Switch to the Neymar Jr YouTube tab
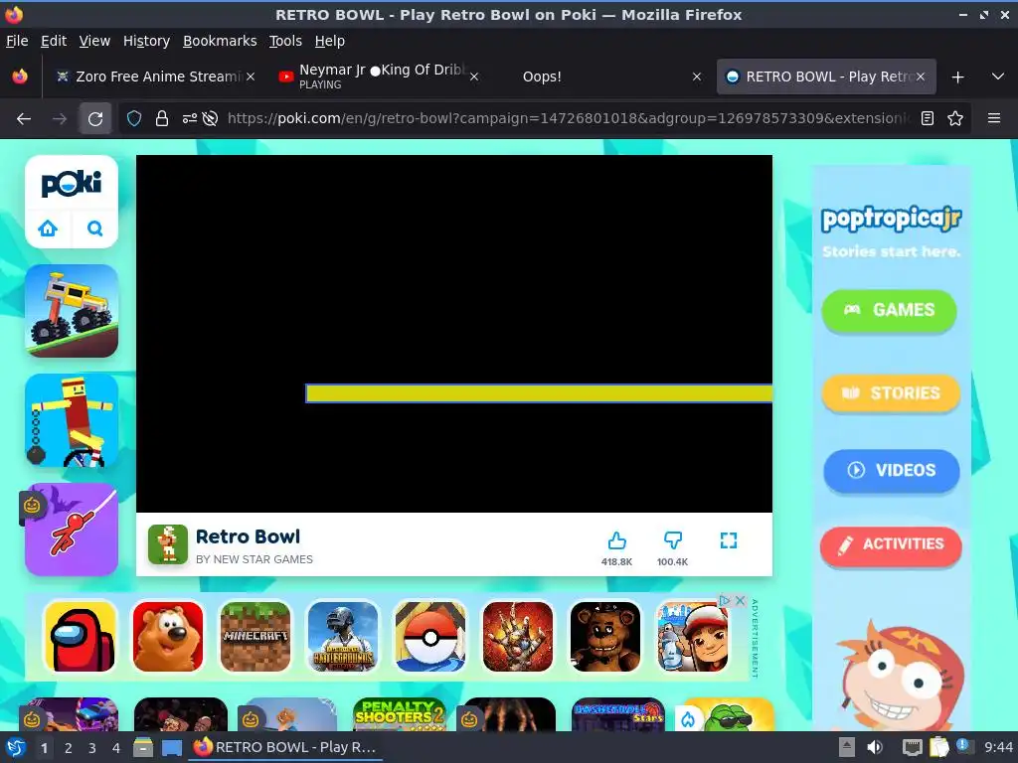This screenshot has width=1018, height=763. click(x=377, y=76)
